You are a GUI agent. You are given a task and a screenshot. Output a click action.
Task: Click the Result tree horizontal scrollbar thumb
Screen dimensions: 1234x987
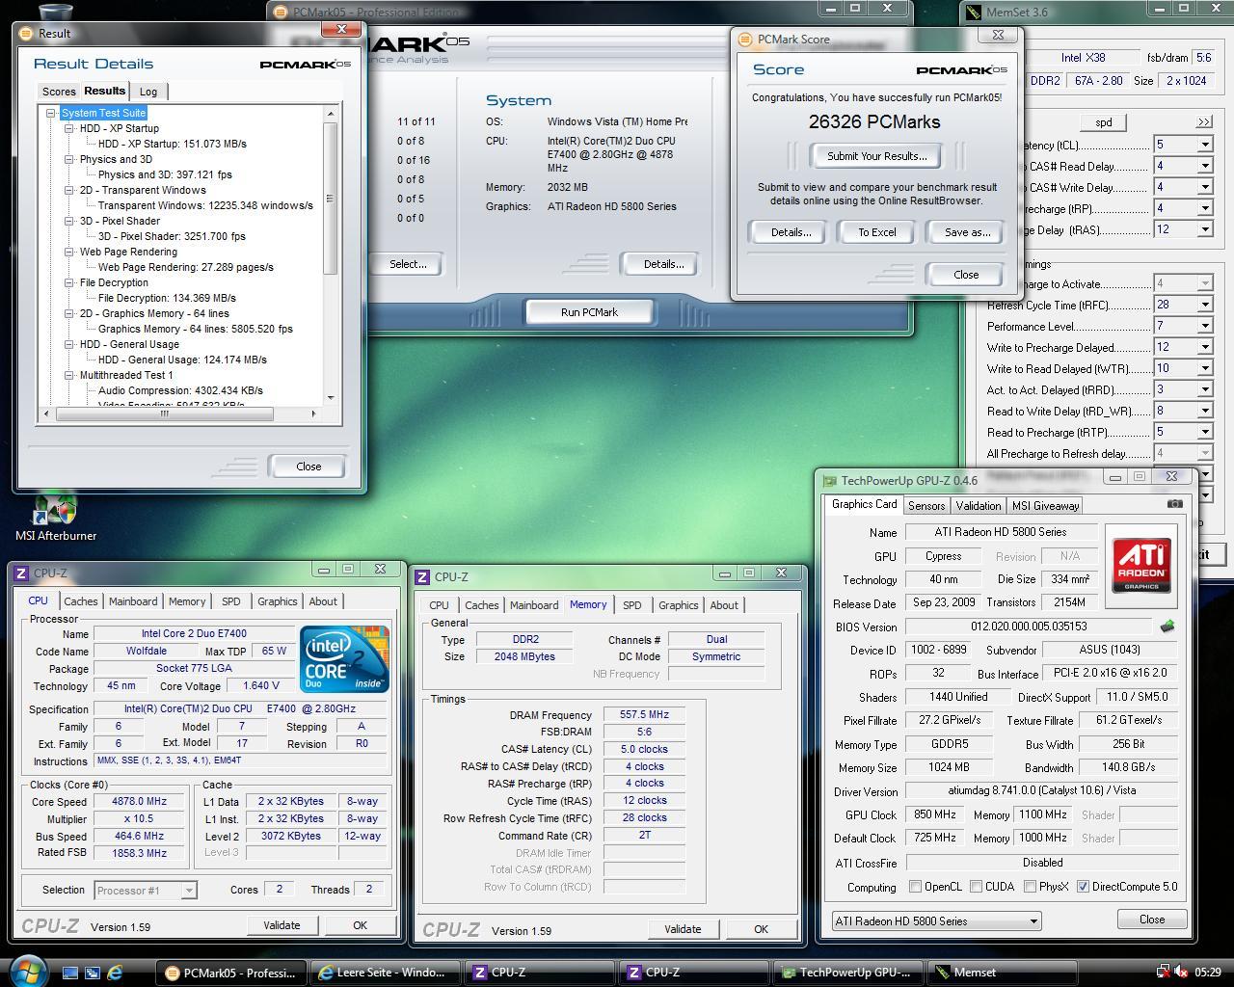(165, 413)
